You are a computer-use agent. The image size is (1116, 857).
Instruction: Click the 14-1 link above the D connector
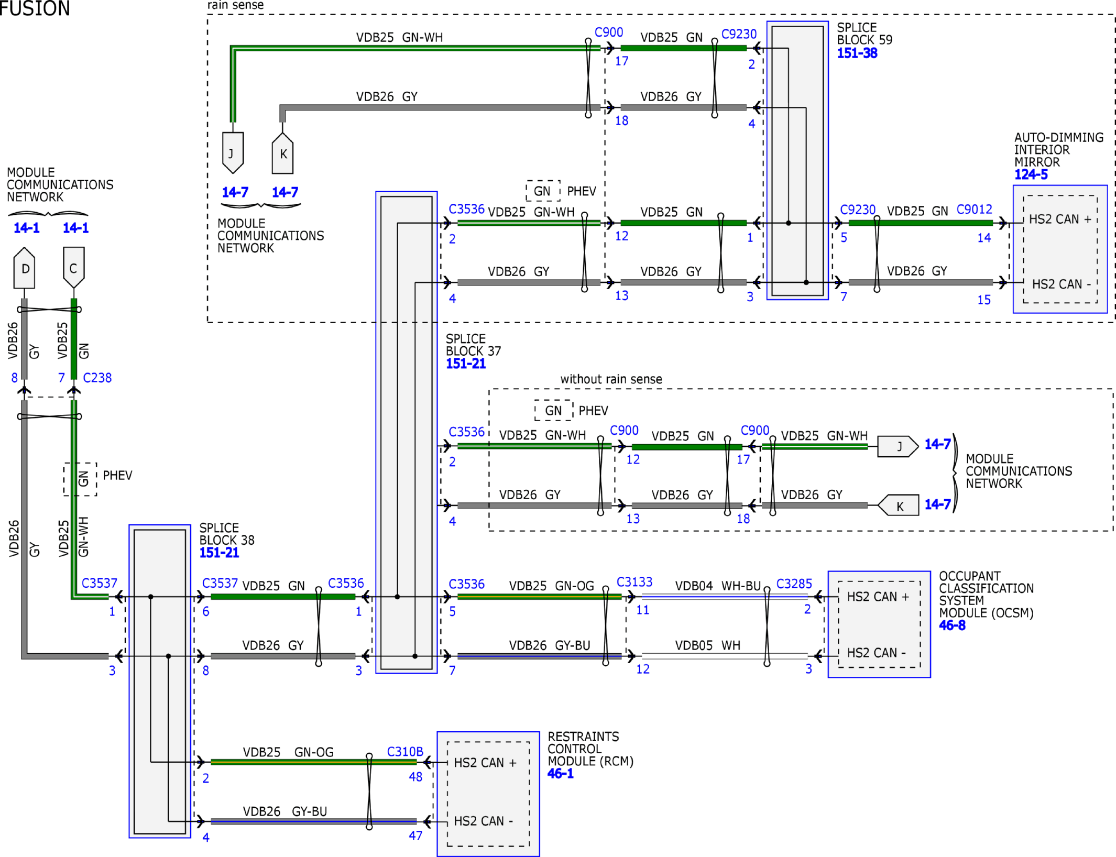pyautogui.click(x=26, y=228)
